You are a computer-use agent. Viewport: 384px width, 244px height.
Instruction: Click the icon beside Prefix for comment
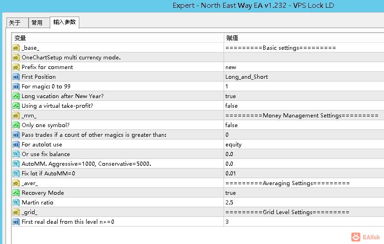[x=16, y=67]
